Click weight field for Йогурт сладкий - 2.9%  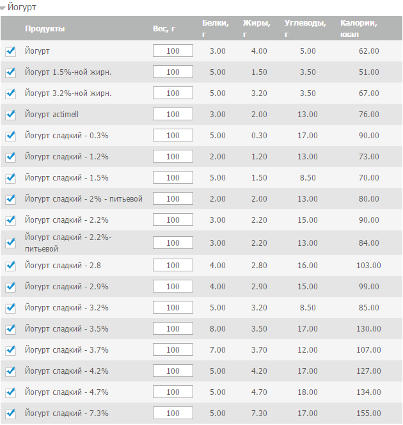(173, 286)
